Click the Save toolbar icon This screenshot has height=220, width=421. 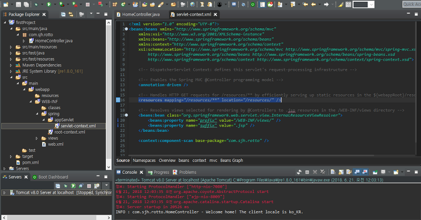coord(18,4)
